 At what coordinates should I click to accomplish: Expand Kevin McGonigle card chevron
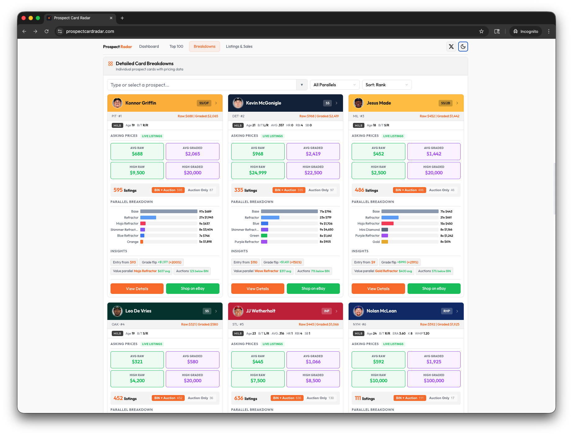tap(336, 103)
